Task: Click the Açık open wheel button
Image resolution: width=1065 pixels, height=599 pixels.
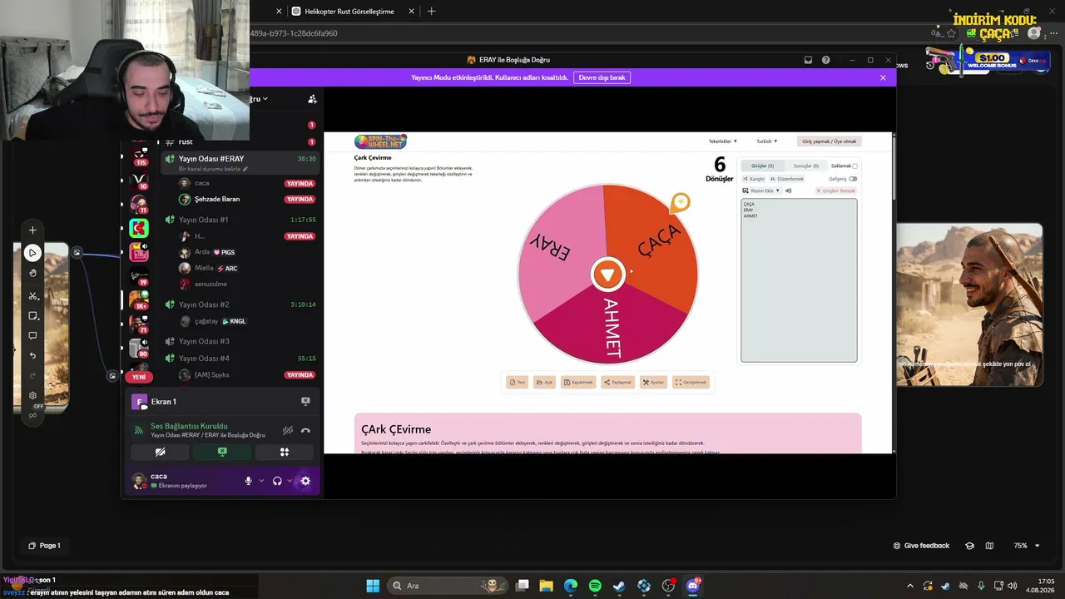Action: pos(544,382)
